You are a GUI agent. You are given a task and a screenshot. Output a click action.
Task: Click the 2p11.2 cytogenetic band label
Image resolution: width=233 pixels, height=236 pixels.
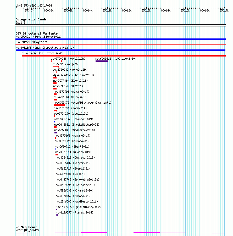(x=20, y=23)
